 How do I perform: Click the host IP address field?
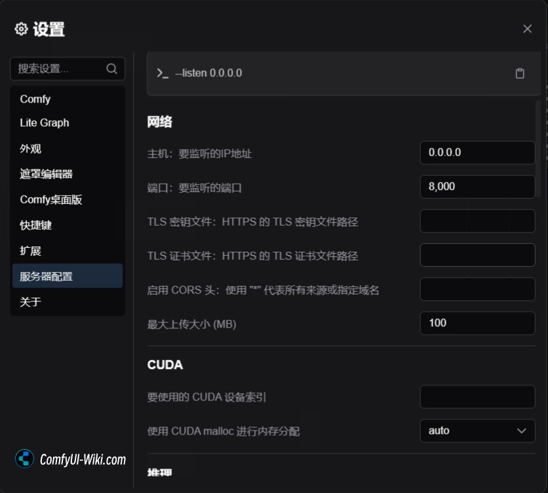click(477, 153)
